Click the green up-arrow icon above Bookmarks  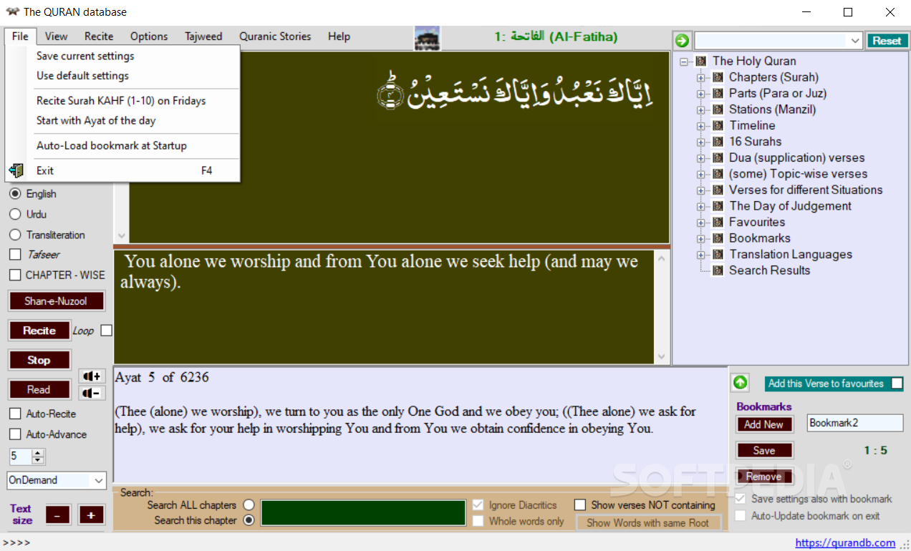740,383
